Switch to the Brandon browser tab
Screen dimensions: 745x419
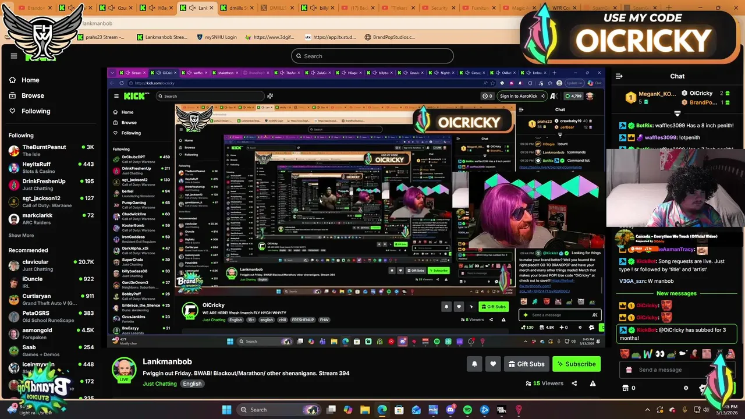pos(37,8)
